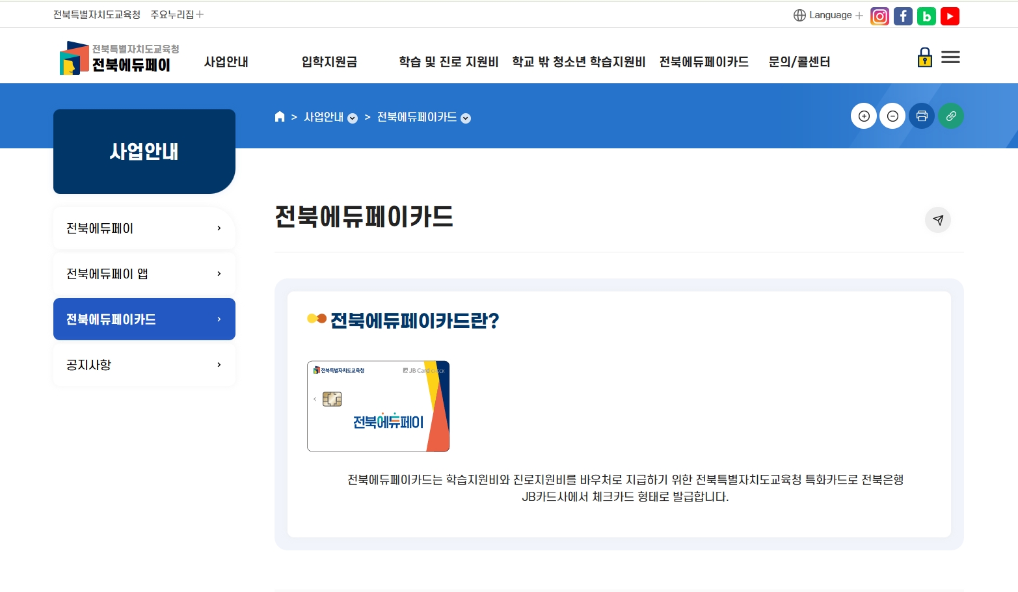The image size is (1018, 592).
Task: Select 전북에듀페이 앱 in the sidebar
Action: click(144, 274)
